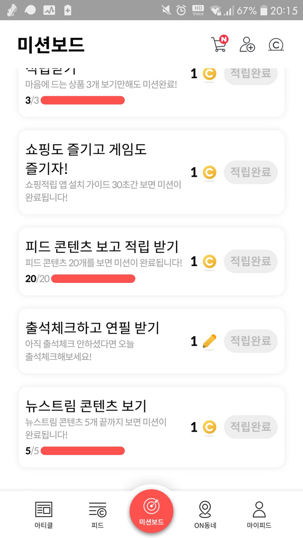Go to the 마이피드 tab
303x538 pixels.
click(x=259, y=514)
